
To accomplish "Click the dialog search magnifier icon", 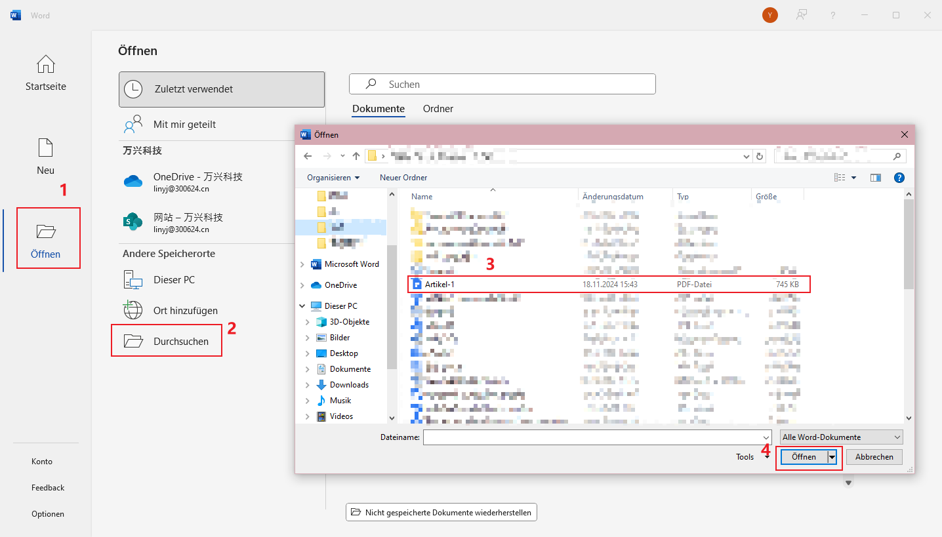I will pos(897,156).
